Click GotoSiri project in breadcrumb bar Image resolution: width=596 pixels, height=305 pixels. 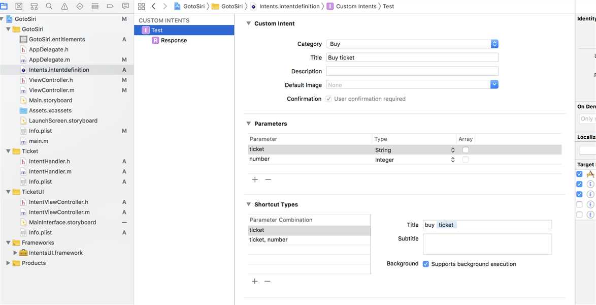190,6
